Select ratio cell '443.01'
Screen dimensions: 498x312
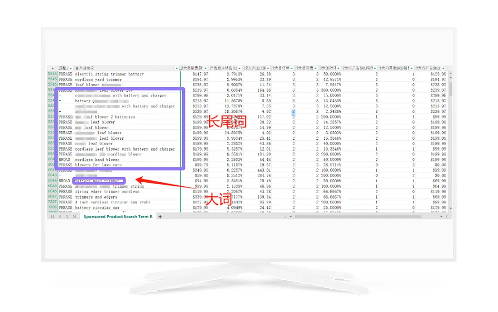[265, 170]
